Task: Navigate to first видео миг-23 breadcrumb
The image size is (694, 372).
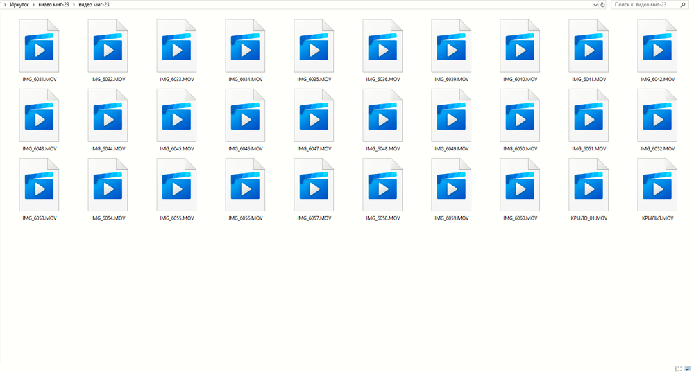Action: click(x=53, y=5)
